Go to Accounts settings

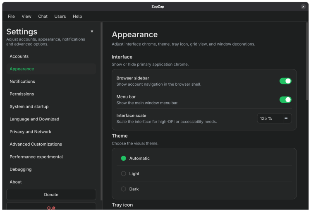pyautogui.click(x=51, y=56)
